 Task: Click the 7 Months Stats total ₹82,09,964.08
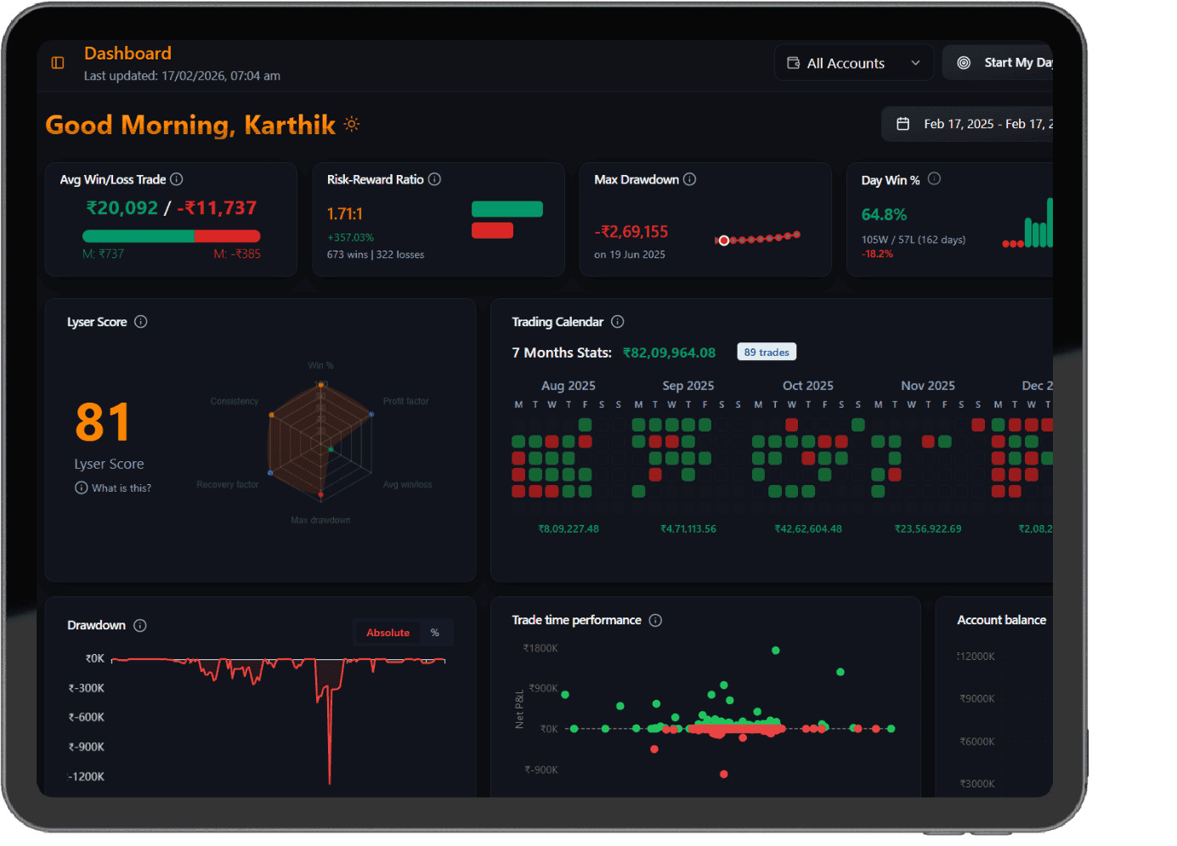point(670,352)
